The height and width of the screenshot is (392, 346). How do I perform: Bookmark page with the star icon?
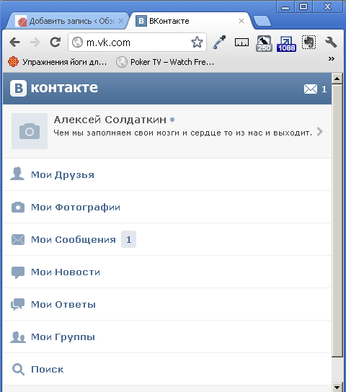point(197,43)
